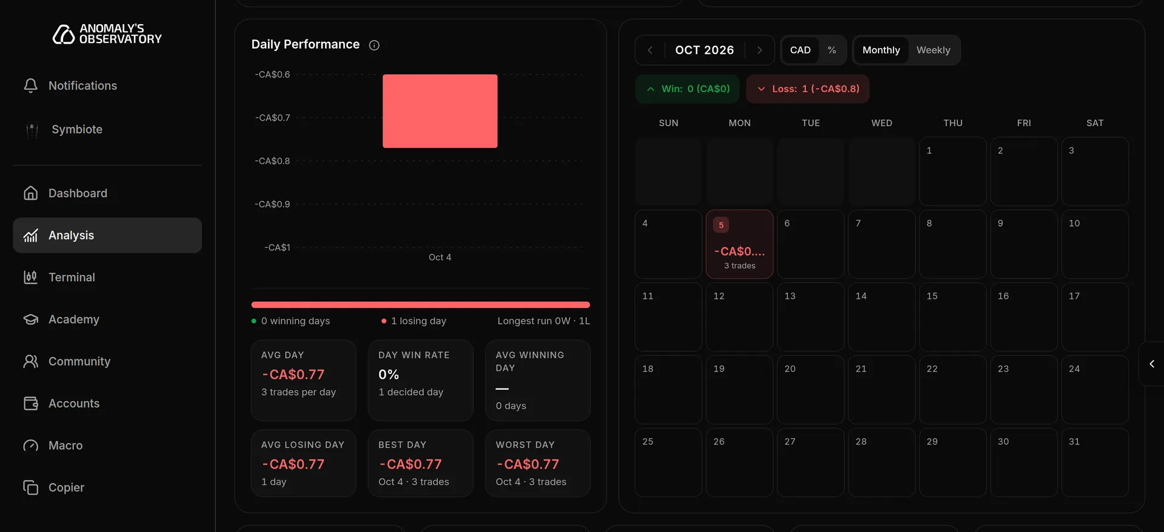Screen dimensions: 1164x532
Task: Select the Monthly calendar view
Action: pyautogui.click(x=881, y=50)
